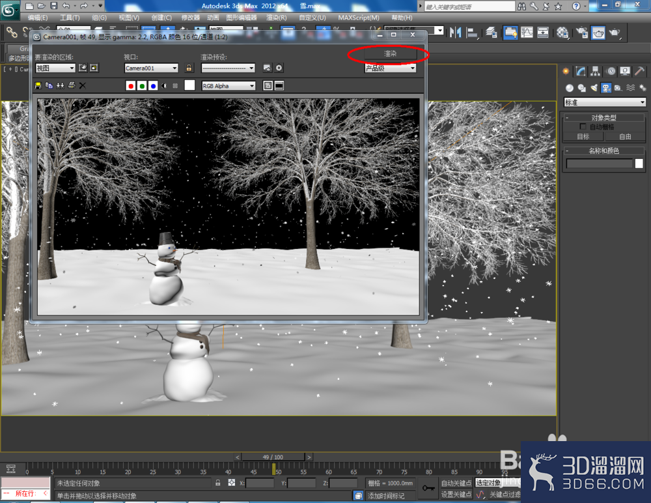The height and width of the screenshot is (503, 651).
Task: Click the Align tool icon
Action: 472,33
